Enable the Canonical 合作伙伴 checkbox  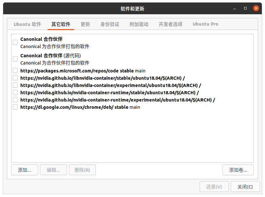tap(15, 42)
